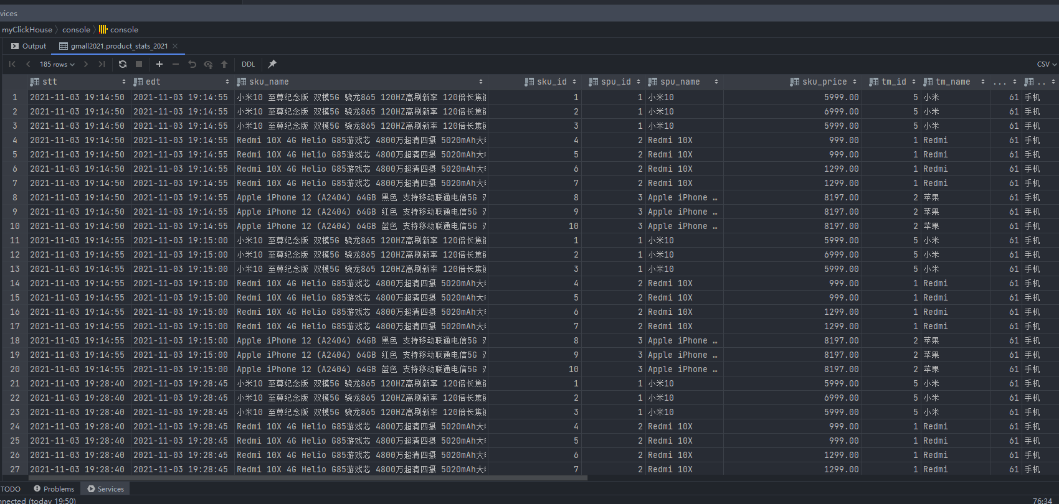Submit changes to the database
The image size is (1059, 504).
224,64
